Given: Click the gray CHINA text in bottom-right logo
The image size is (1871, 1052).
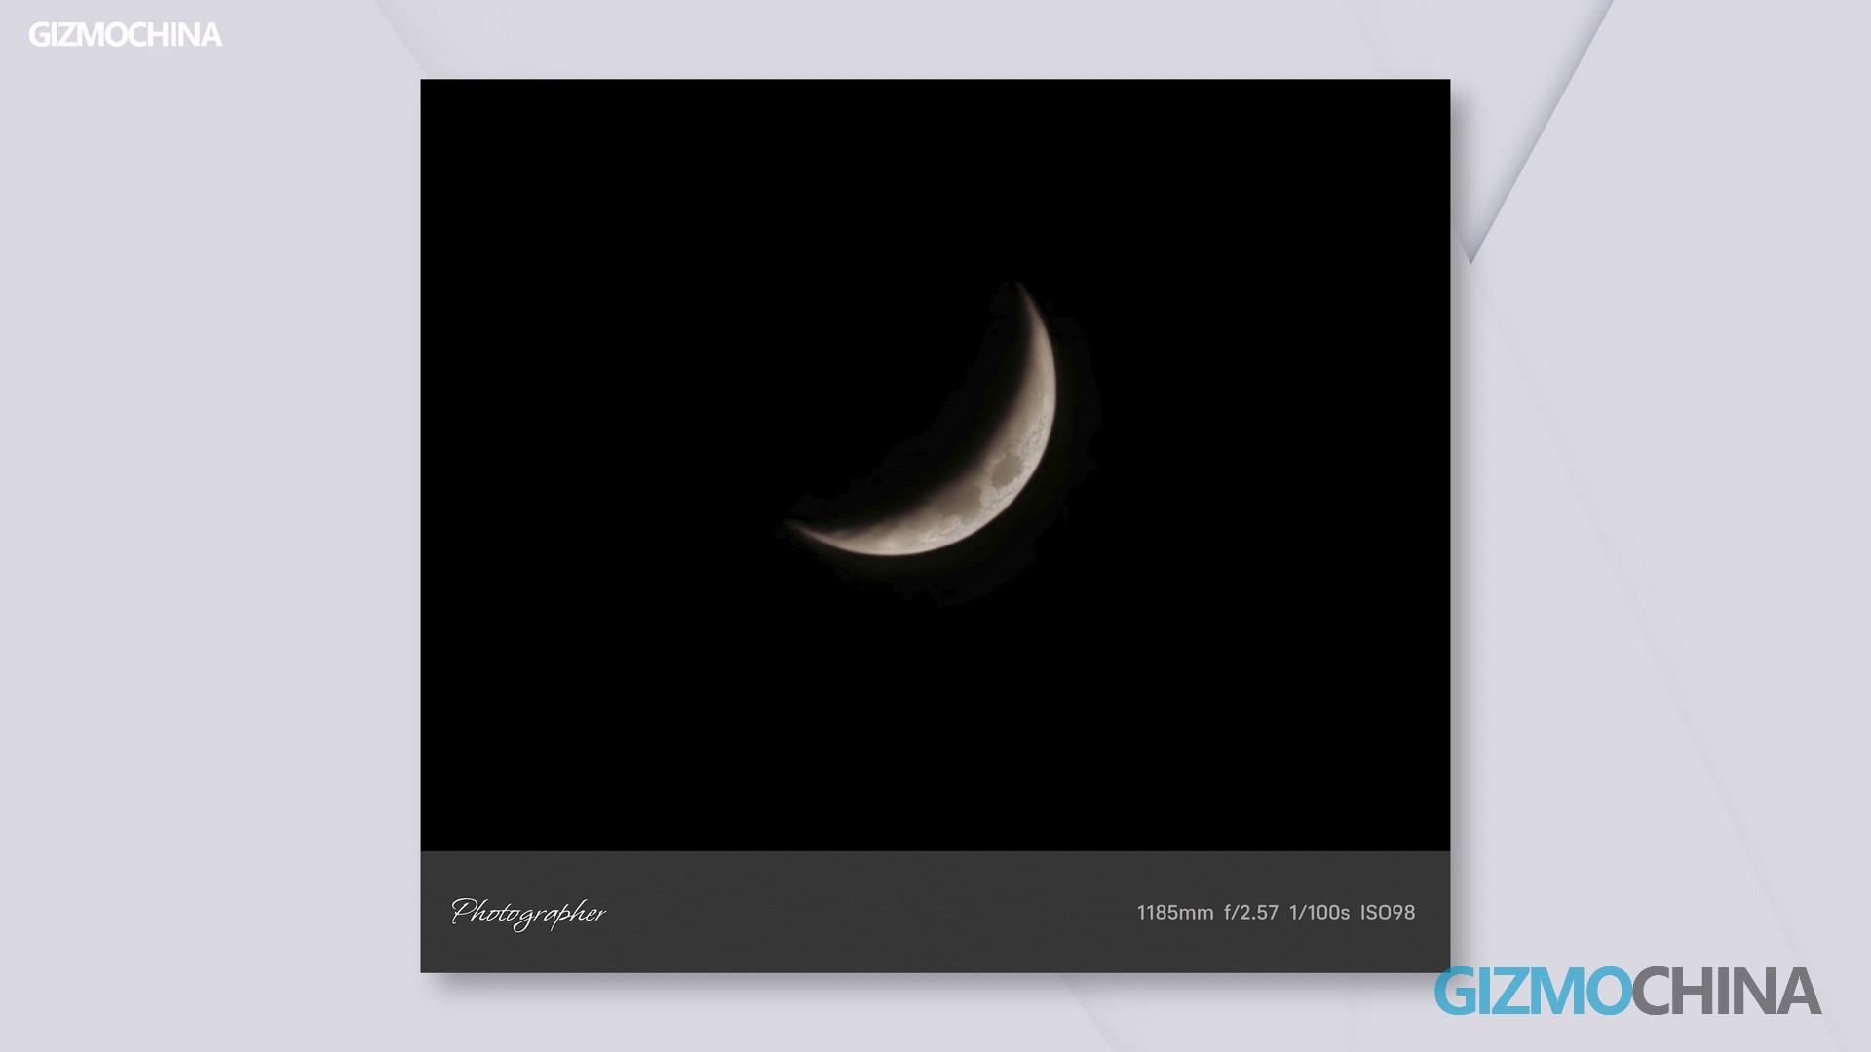Looking at the screenshot, I should [x=1727, y=992].
